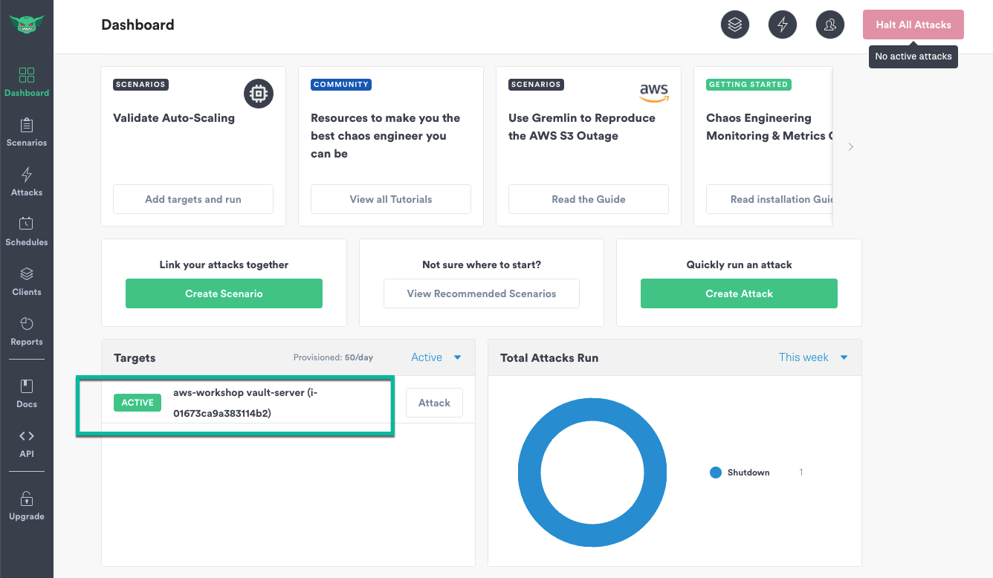Screen dimensions: 993x578
Task: Select the aws-workshop vault-server target name
Action: [x=245, y=403]
